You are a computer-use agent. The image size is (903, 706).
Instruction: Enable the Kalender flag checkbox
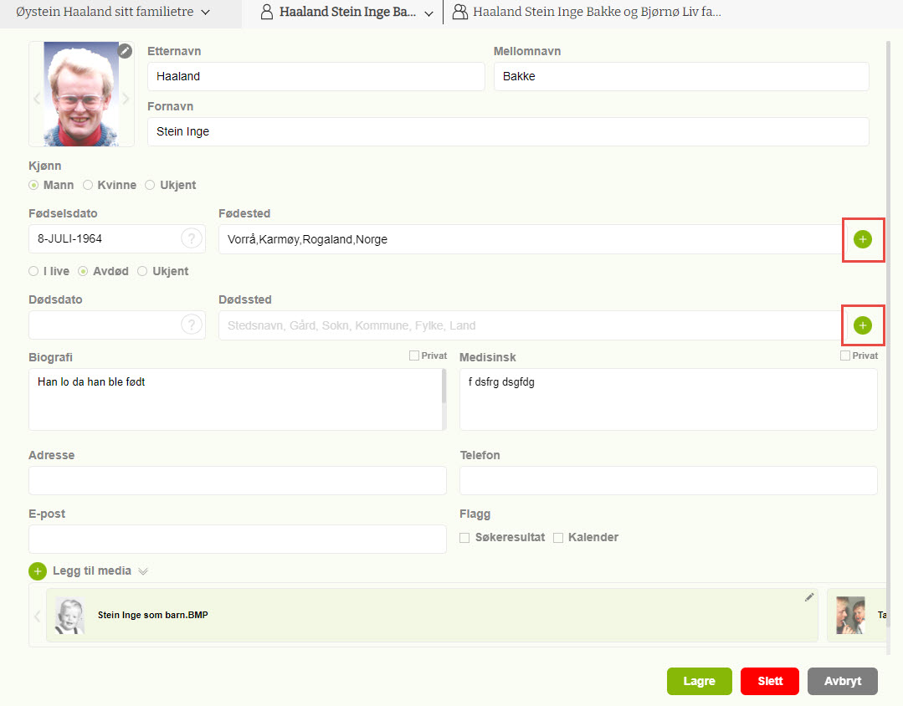point(558,538)
